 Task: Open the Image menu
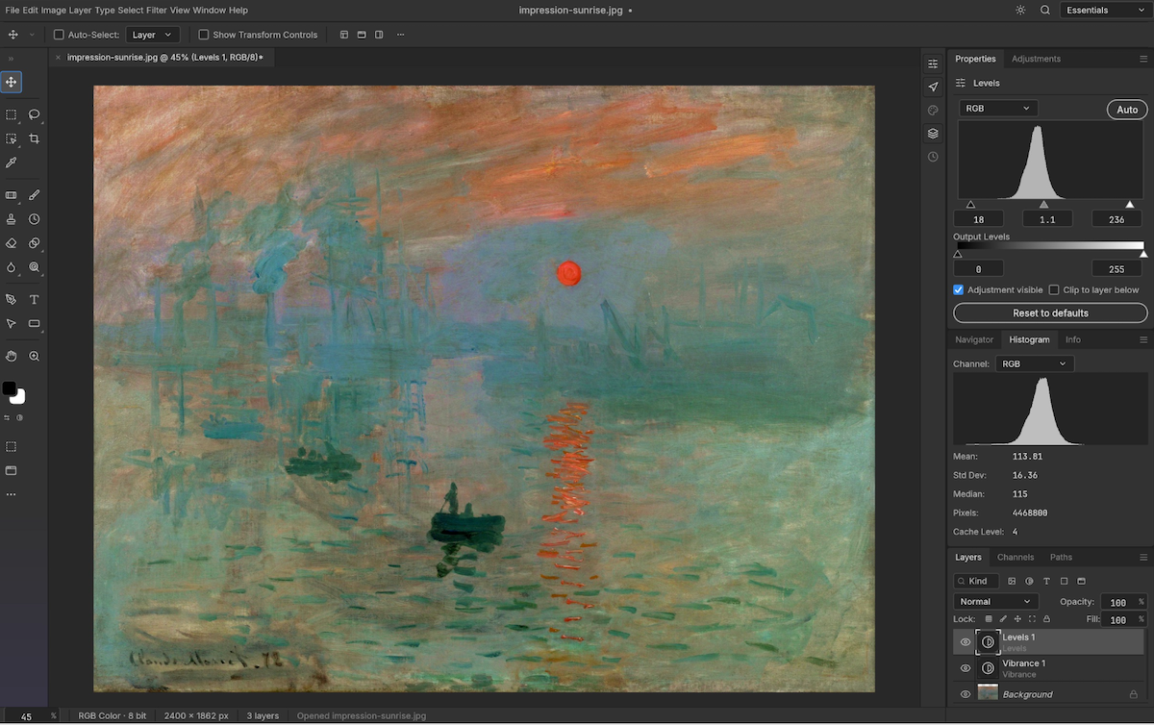[x=52, y=10]
